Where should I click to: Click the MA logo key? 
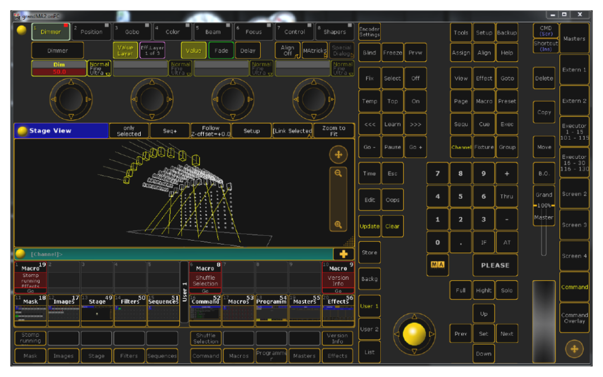438,265
